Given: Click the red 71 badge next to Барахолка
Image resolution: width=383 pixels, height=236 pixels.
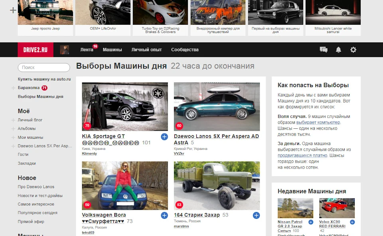Looking at the screenshot, I should (44, 88).
